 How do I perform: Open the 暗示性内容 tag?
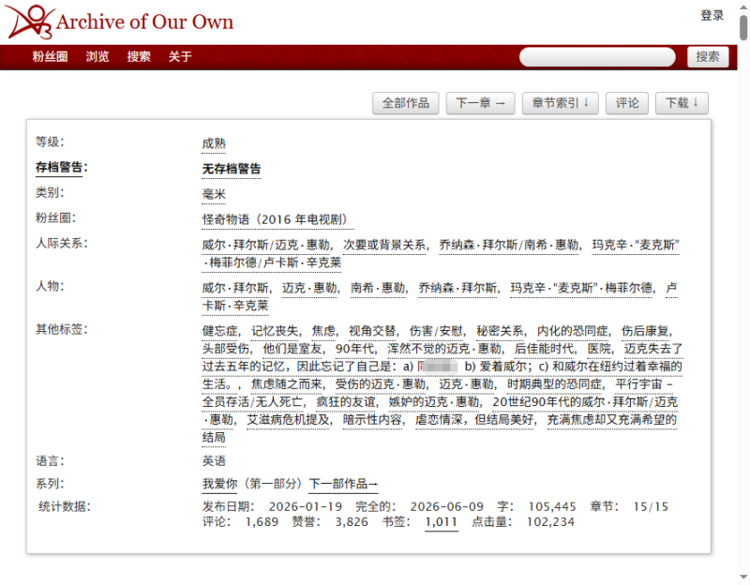pos(372,419)
